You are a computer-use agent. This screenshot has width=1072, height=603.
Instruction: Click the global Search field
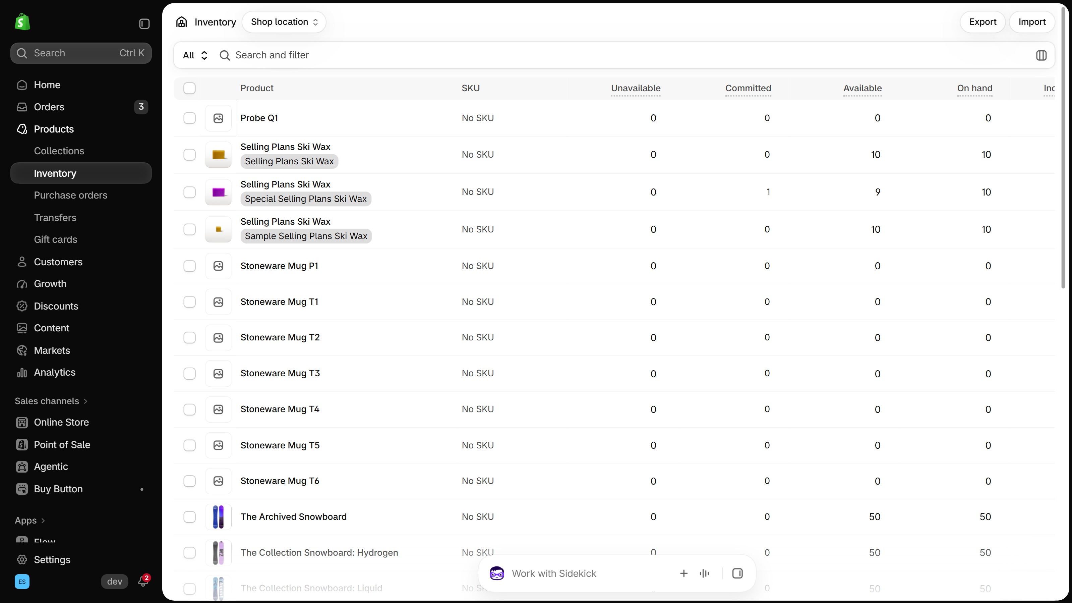[x=81, y=53]
